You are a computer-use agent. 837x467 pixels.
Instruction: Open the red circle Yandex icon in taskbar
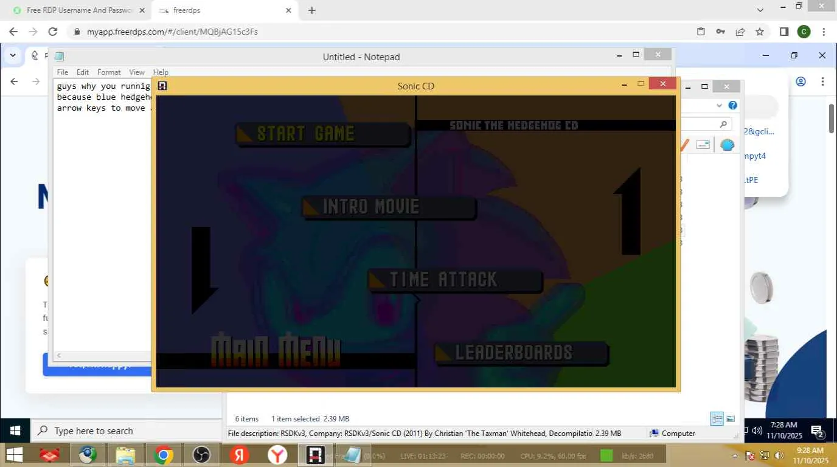click(x=239, y=454)
